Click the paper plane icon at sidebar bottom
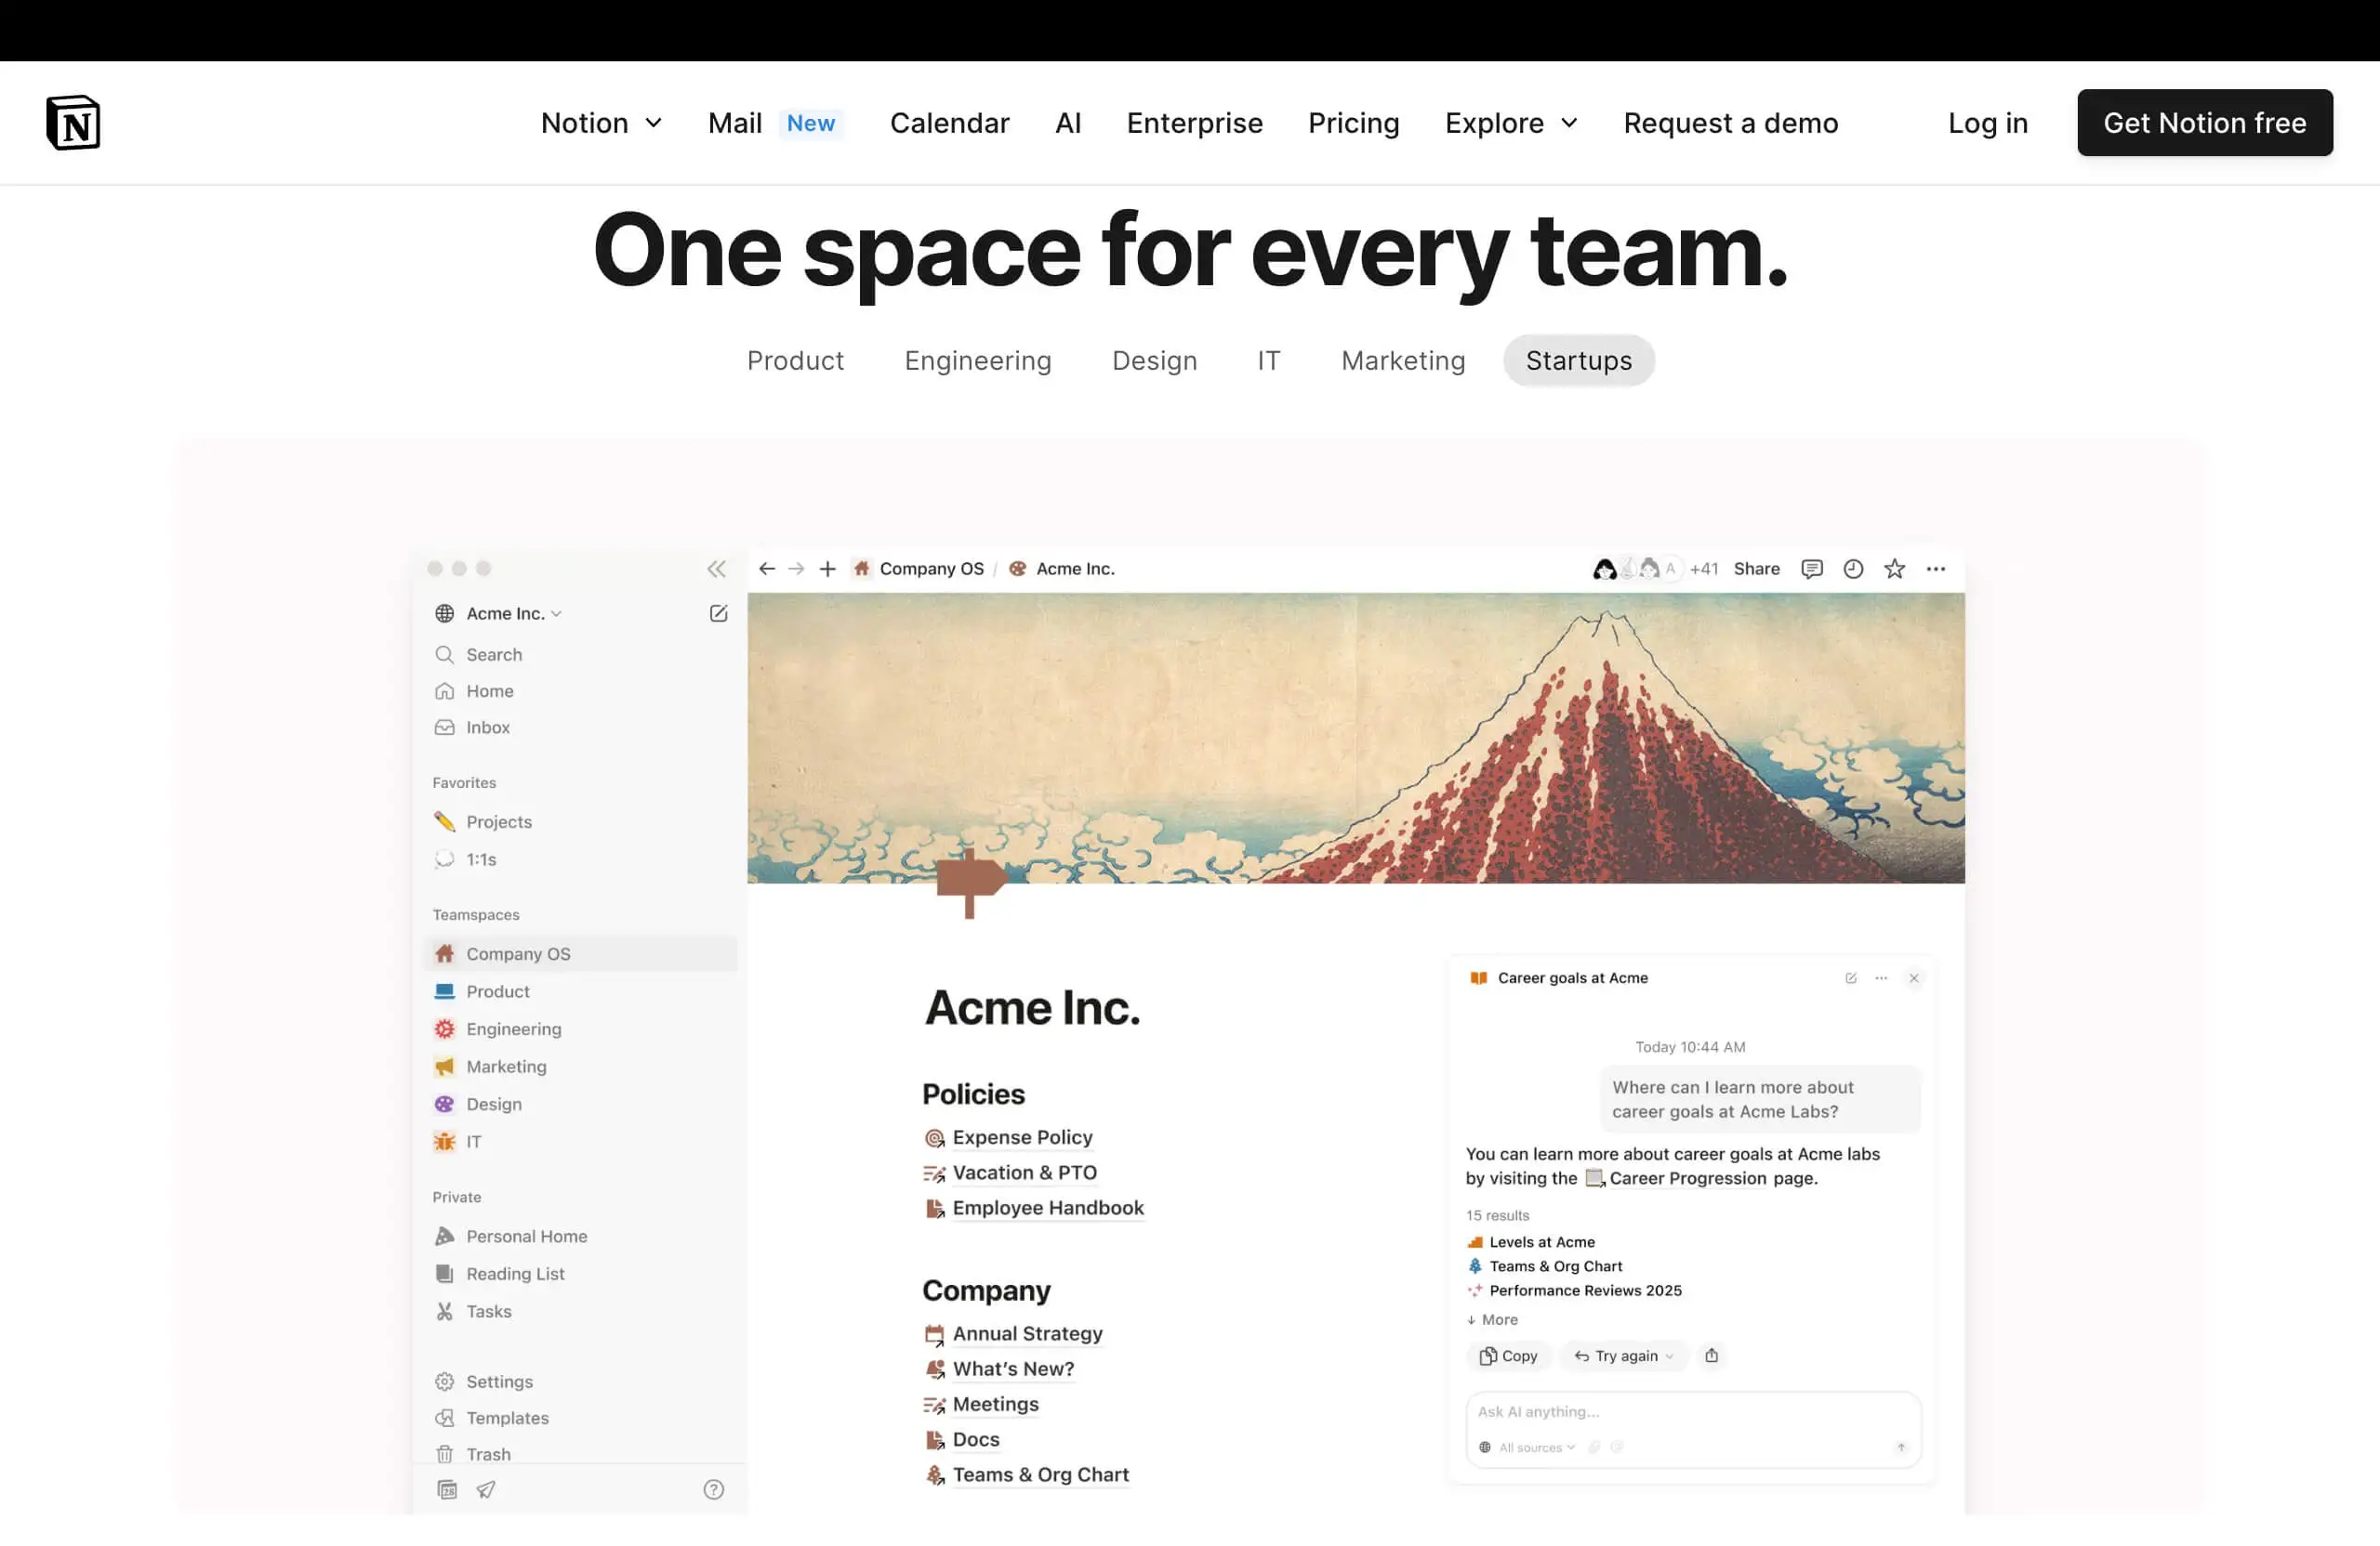This screenshot has height=1546, width=2380. click(x=486, y=1489)
